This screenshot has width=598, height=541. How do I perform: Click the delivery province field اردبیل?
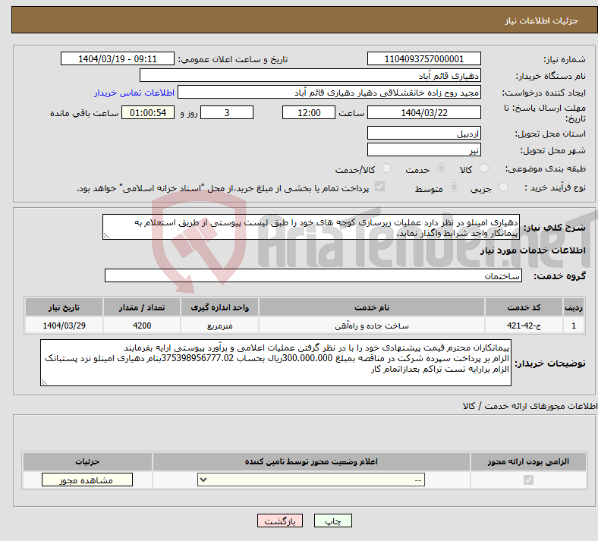click(423, 134)
